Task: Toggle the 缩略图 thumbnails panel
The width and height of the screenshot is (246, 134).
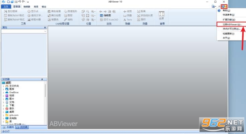Action: [105, 15]
